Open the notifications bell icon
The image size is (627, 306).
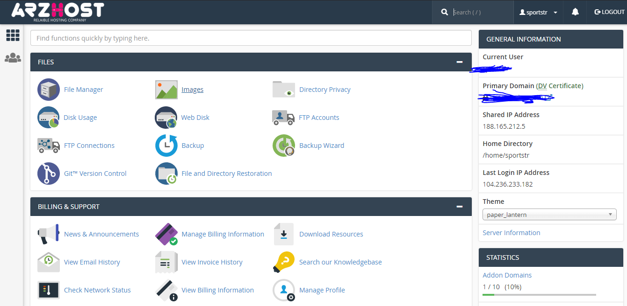coord(575,12)
